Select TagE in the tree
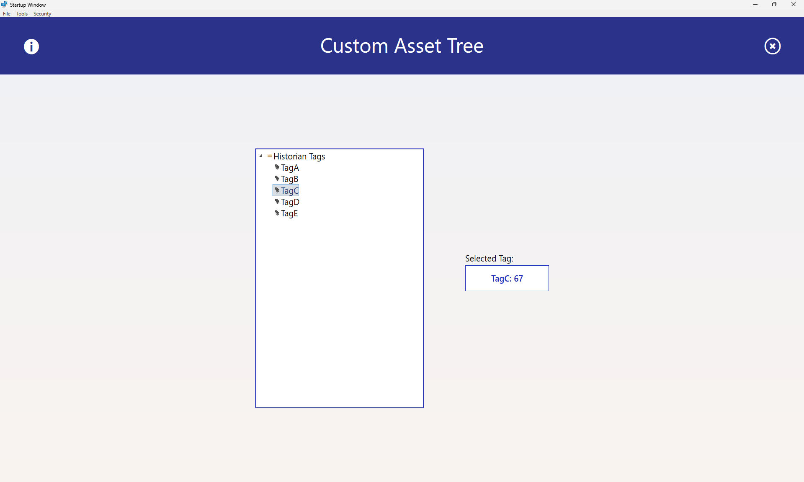This screenshot has width=804, height=482. 289,213
